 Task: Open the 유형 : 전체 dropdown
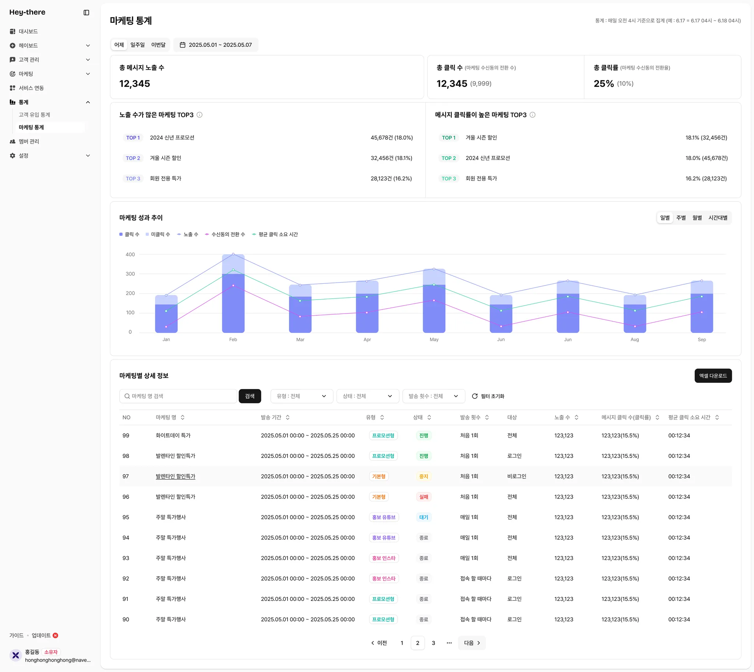click(x=302, y=396)
